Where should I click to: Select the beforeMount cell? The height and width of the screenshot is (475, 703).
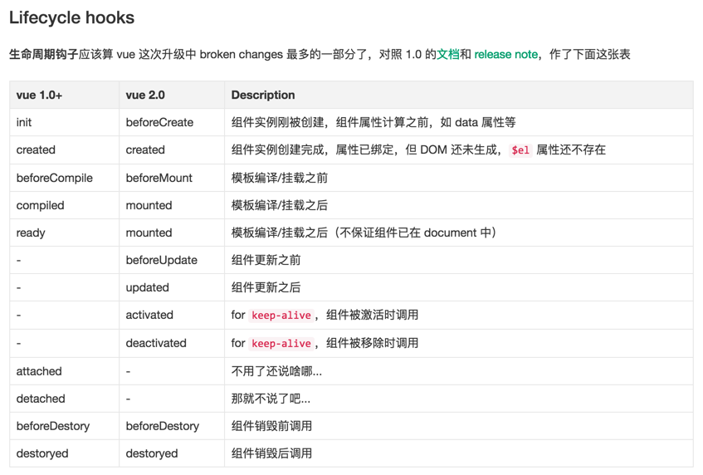coord(159,178)
